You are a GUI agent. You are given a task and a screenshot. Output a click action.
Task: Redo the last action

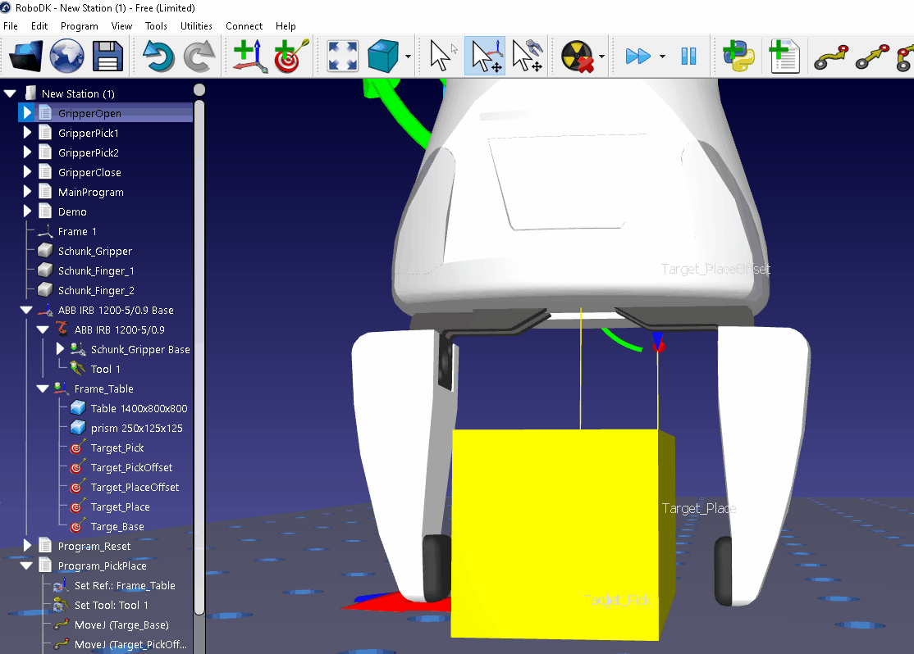click(x=199, y=56)
